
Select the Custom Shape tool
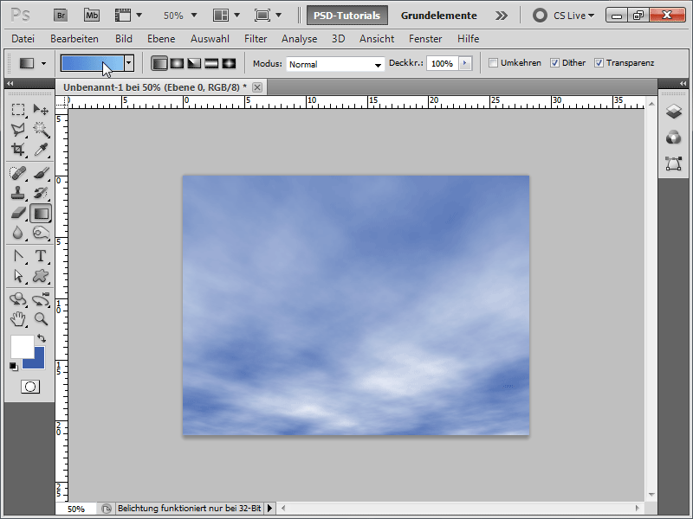[x=41, y=276]
